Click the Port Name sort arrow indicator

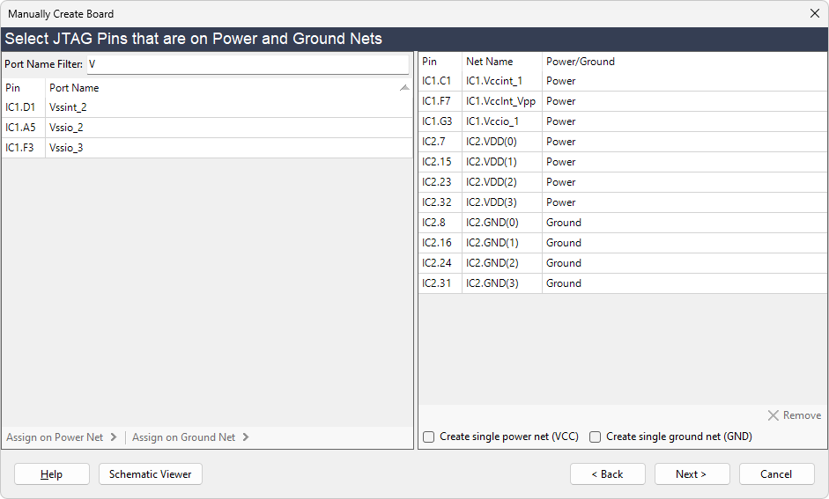403,88
